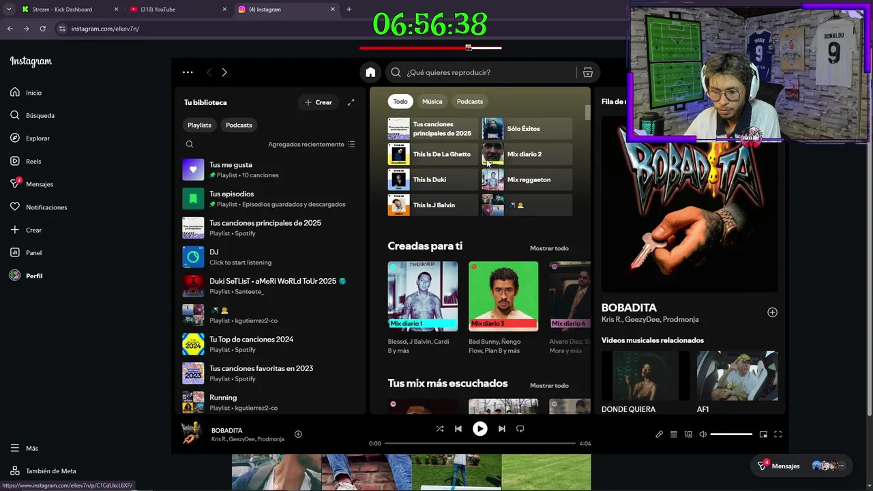Toggle shuffle playback

[x=440, y=429]
